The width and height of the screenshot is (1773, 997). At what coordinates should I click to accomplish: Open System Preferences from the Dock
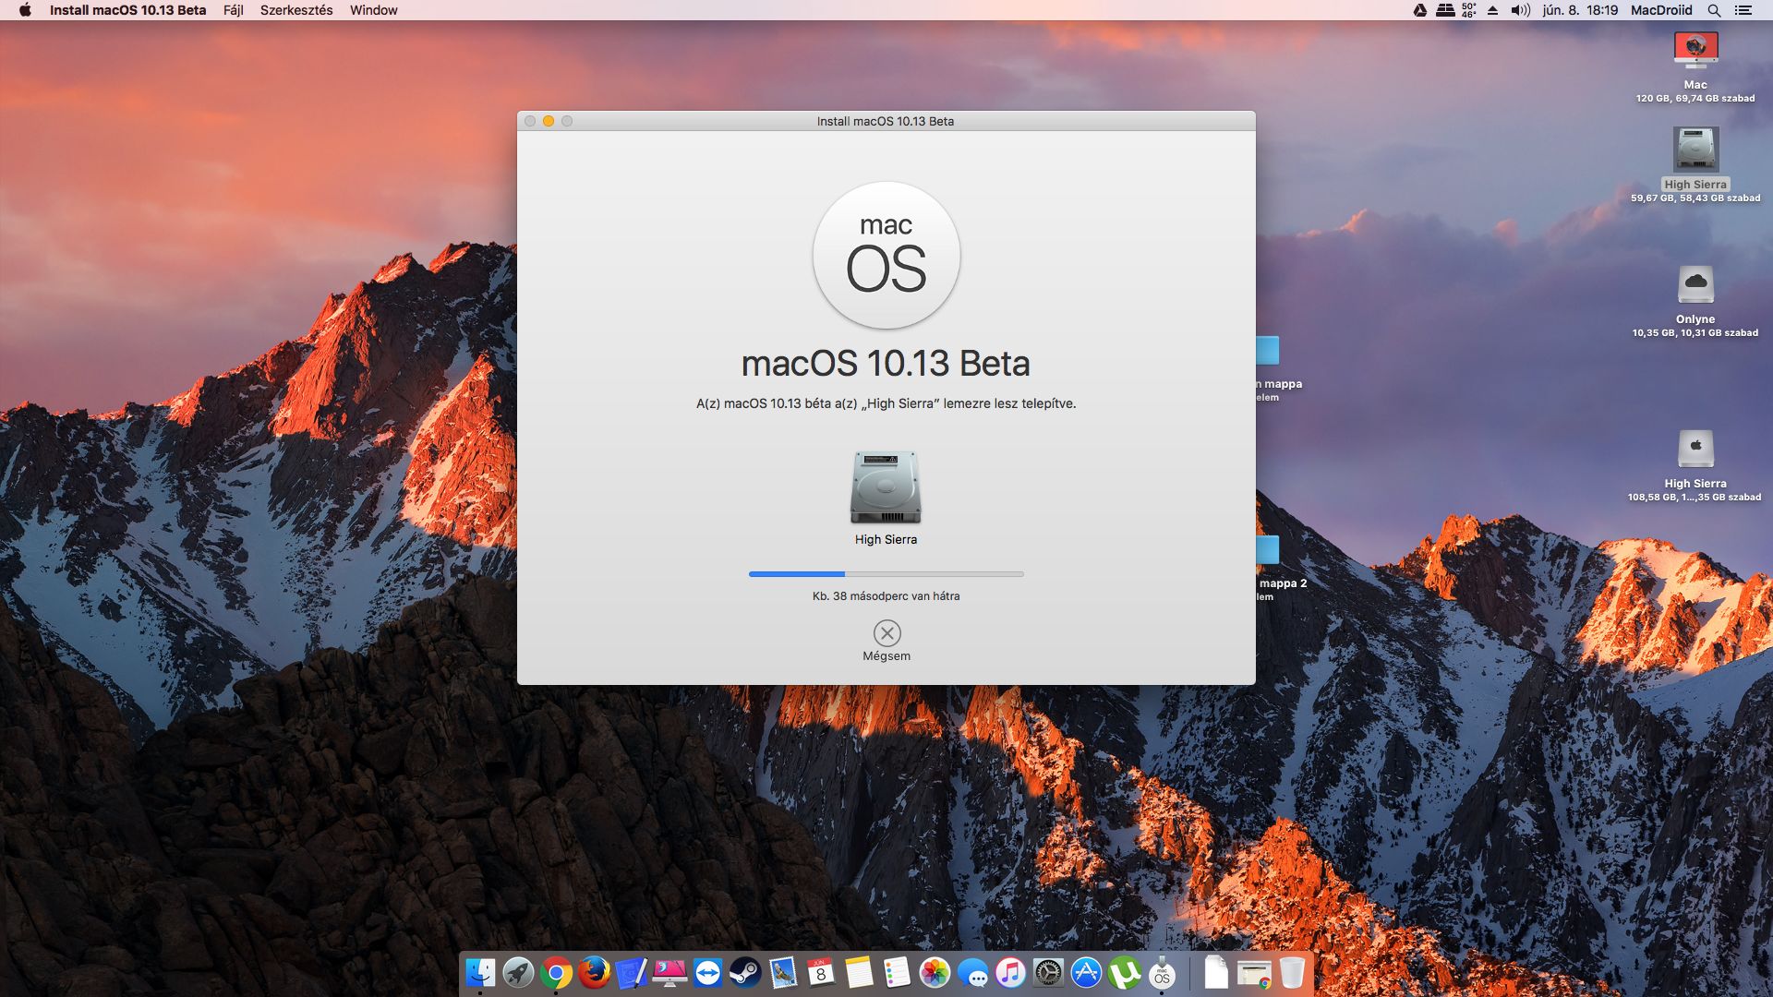(1048, 972)
